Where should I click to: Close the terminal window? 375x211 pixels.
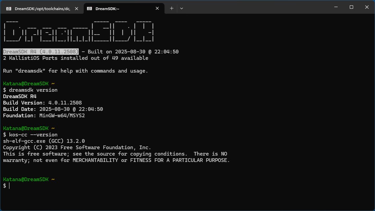(367, 7)
